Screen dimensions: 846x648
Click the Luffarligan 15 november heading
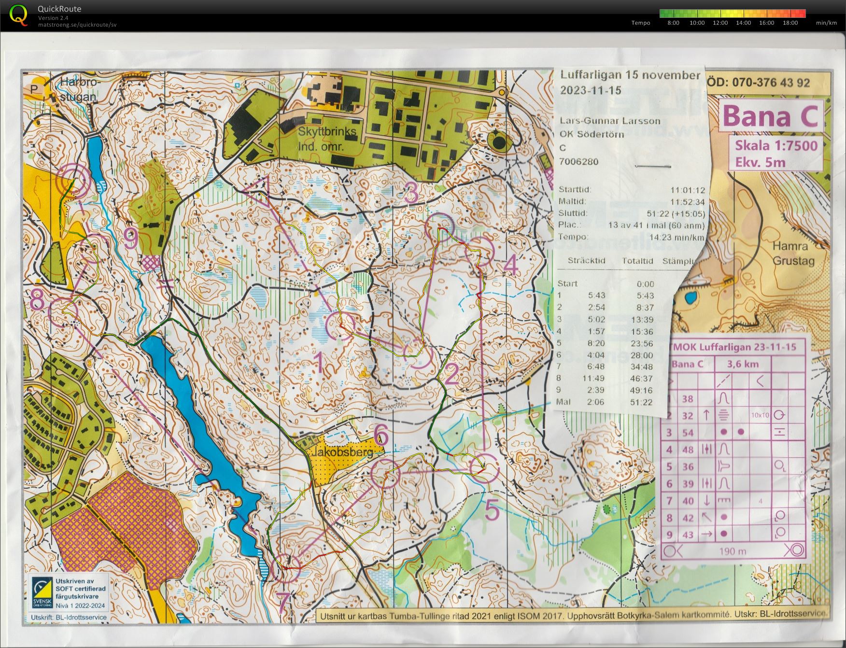point(630,75)
